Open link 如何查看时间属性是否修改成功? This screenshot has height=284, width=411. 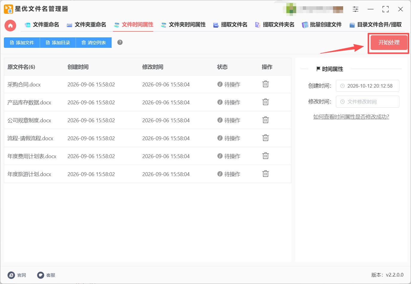(351, 117)
